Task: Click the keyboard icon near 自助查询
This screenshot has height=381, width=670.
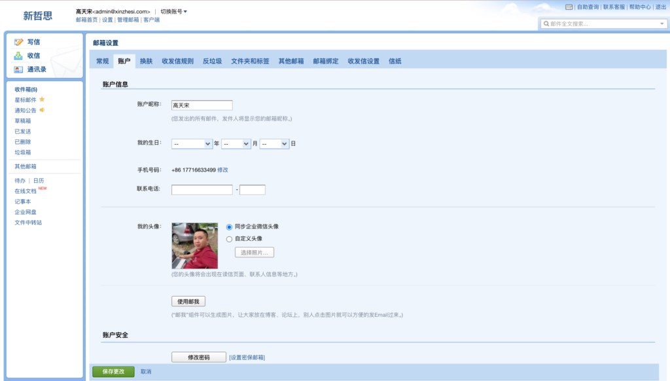Action: coord(569,7)
